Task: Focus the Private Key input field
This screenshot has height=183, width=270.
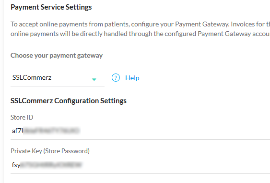Action: (x=140, y=165)
